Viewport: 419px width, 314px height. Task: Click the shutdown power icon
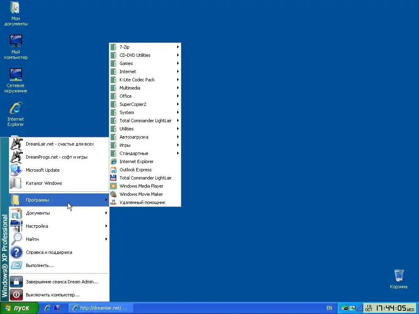(x=16, y=295)
